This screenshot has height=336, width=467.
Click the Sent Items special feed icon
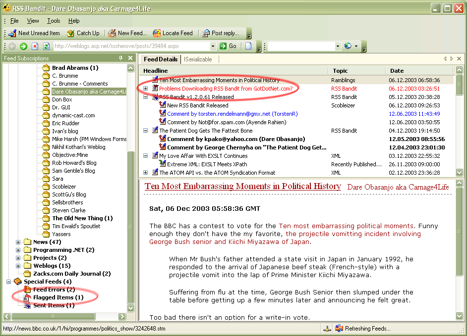click(27, 305)
